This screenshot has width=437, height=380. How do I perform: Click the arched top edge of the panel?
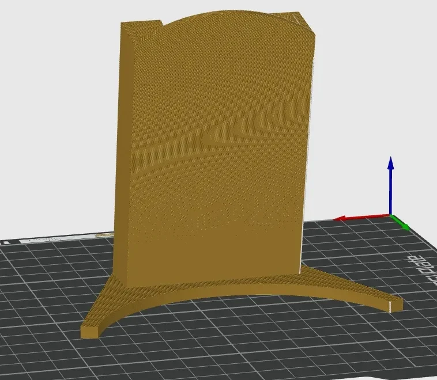point(223,14)
